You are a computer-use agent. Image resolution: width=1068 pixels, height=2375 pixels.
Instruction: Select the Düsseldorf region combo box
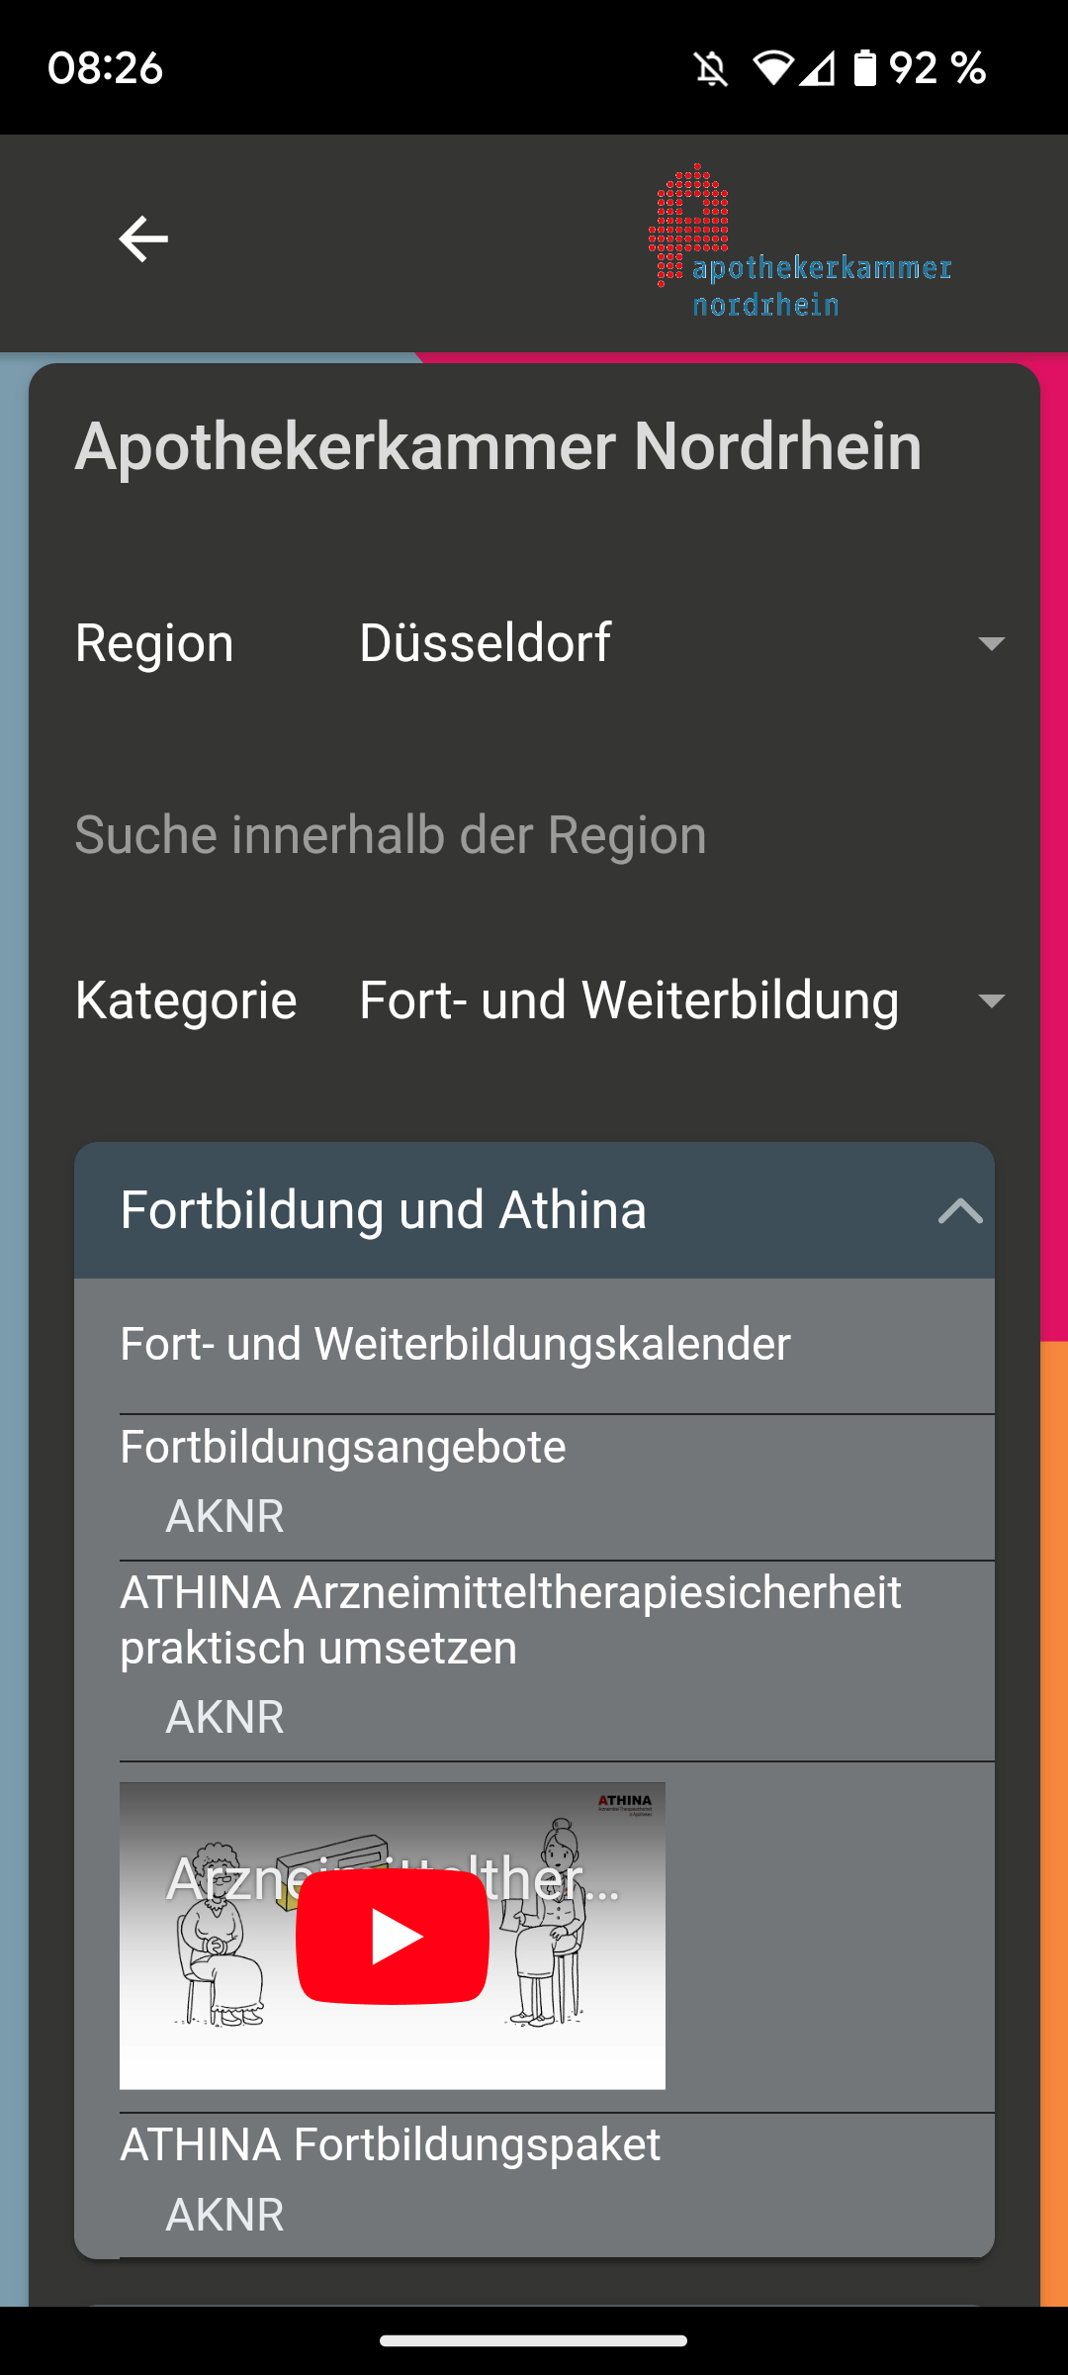[x=682, y=643]
